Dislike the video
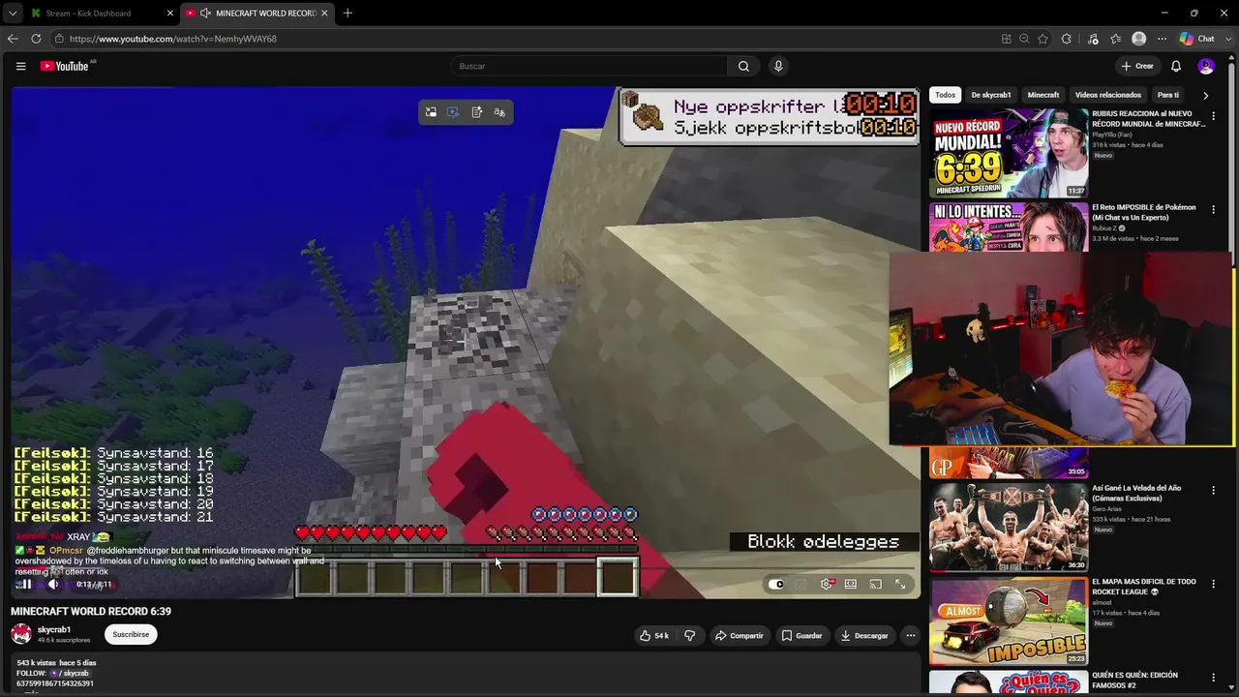The height and width of the screenshot is (697, 1239). pyautogui.click(x=689, y=635)
